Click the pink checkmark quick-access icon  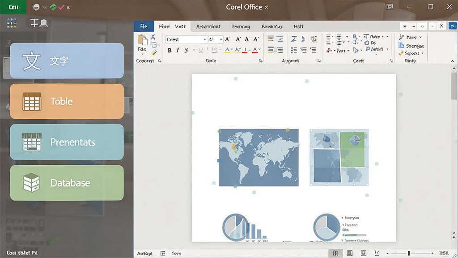tap(61, 7)
